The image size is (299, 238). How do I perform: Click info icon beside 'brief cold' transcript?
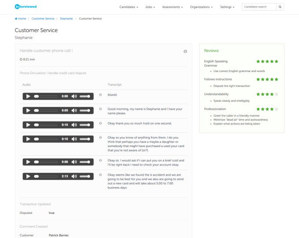100,160
